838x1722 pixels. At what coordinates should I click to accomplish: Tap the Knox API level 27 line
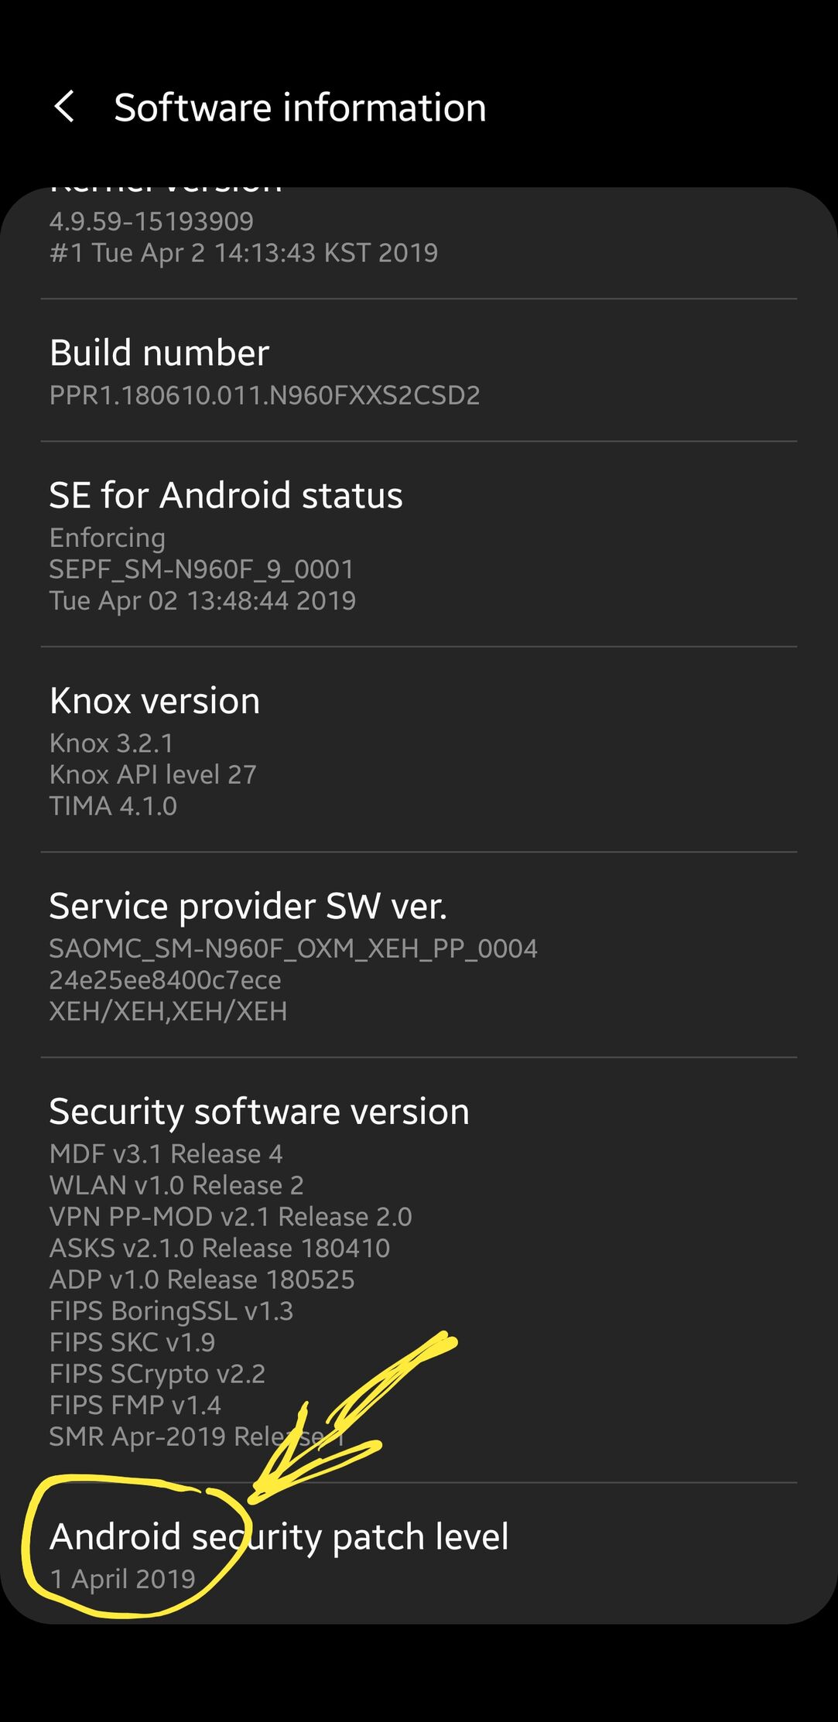tap(152, 774)
